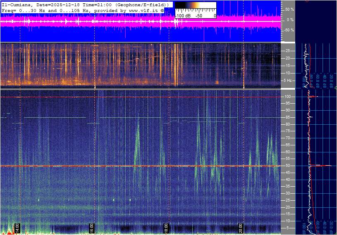Viewport: 337px width, 235px height.
Task: Click the red 50 Hz mains line
Action: click(124, 166)
